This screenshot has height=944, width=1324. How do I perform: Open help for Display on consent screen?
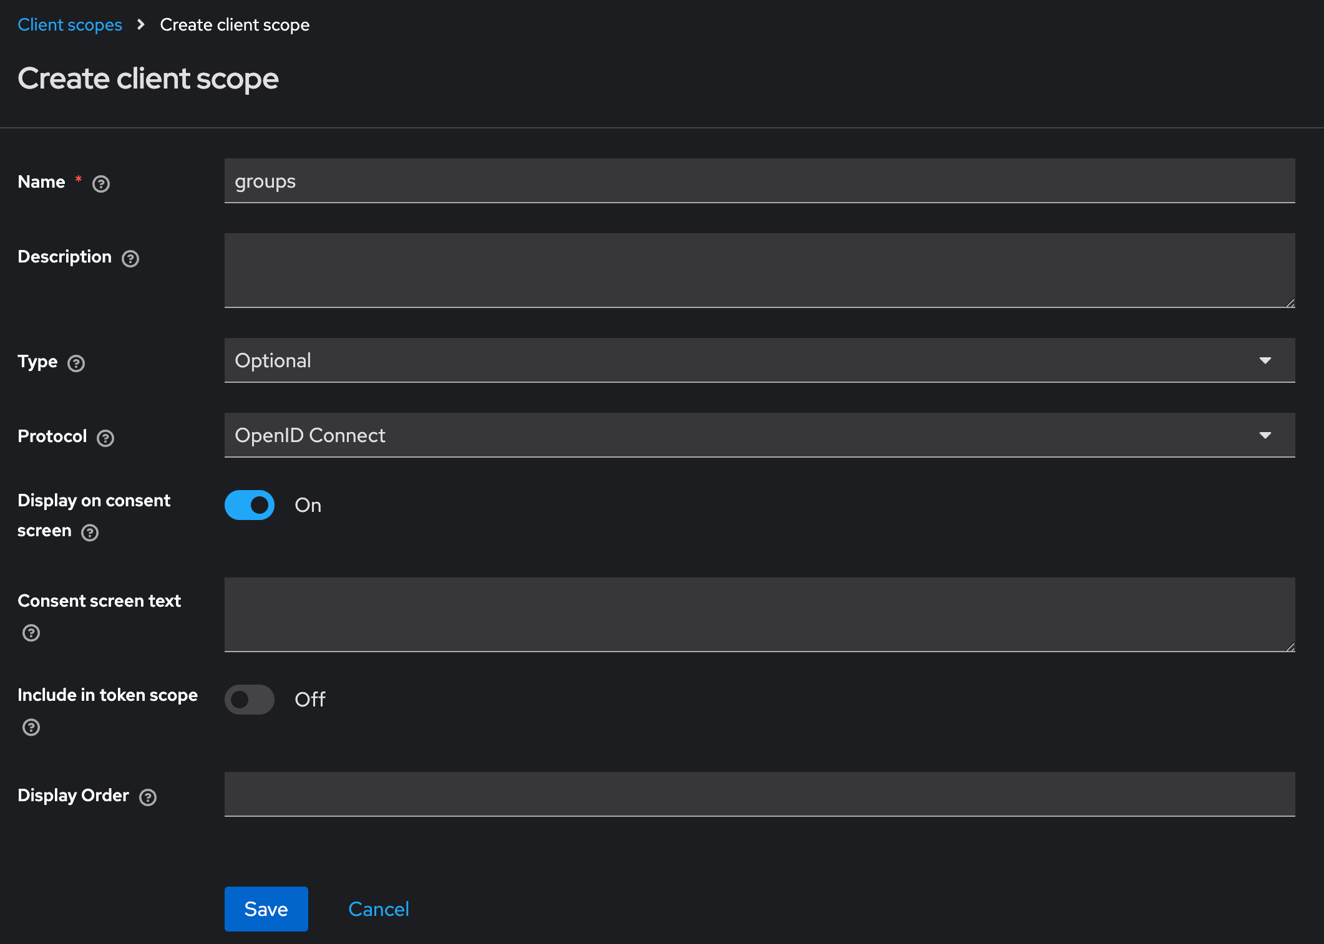click(x=89, y=532)
